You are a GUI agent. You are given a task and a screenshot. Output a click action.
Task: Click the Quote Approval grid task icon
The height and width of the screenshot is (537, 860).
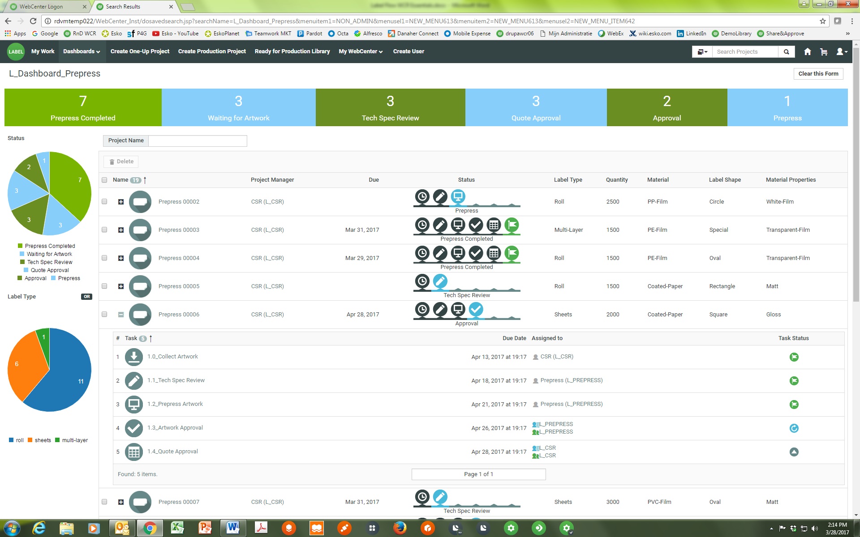click(x=133, y=452)
